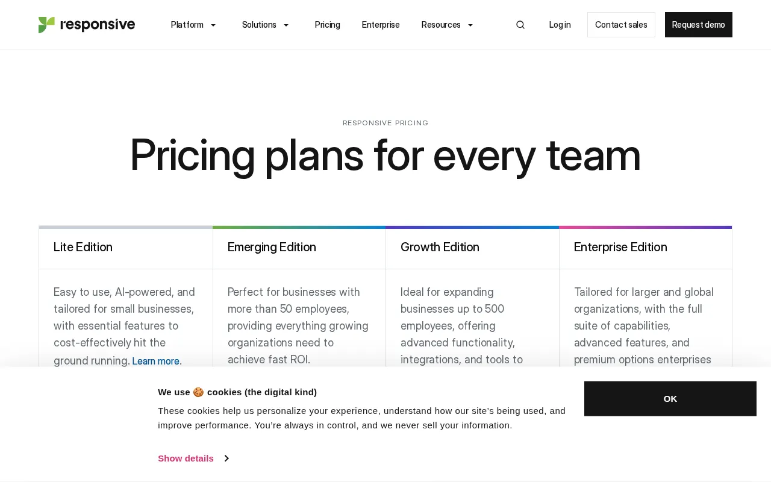Follow the Learn more link in Lite Edition
Screen dimensions: 771x482
click(x=157, y=361)
